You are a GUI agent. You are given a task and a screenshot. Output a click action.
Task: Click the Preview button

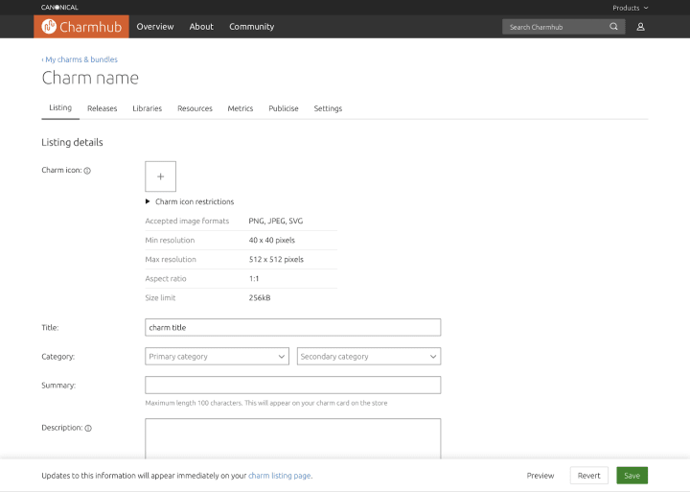(540, 476)
